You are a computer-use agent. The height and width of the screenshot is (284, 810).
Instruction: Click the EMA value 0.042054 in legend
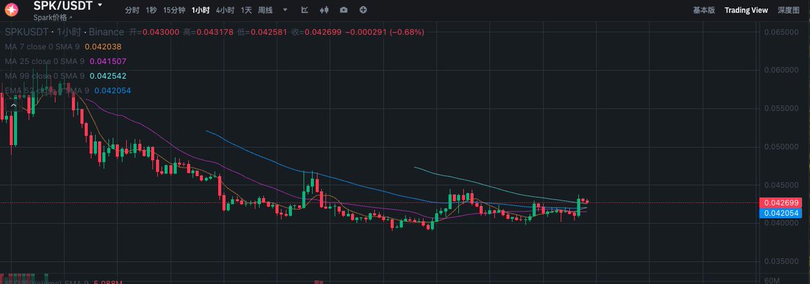coord(113,90)
